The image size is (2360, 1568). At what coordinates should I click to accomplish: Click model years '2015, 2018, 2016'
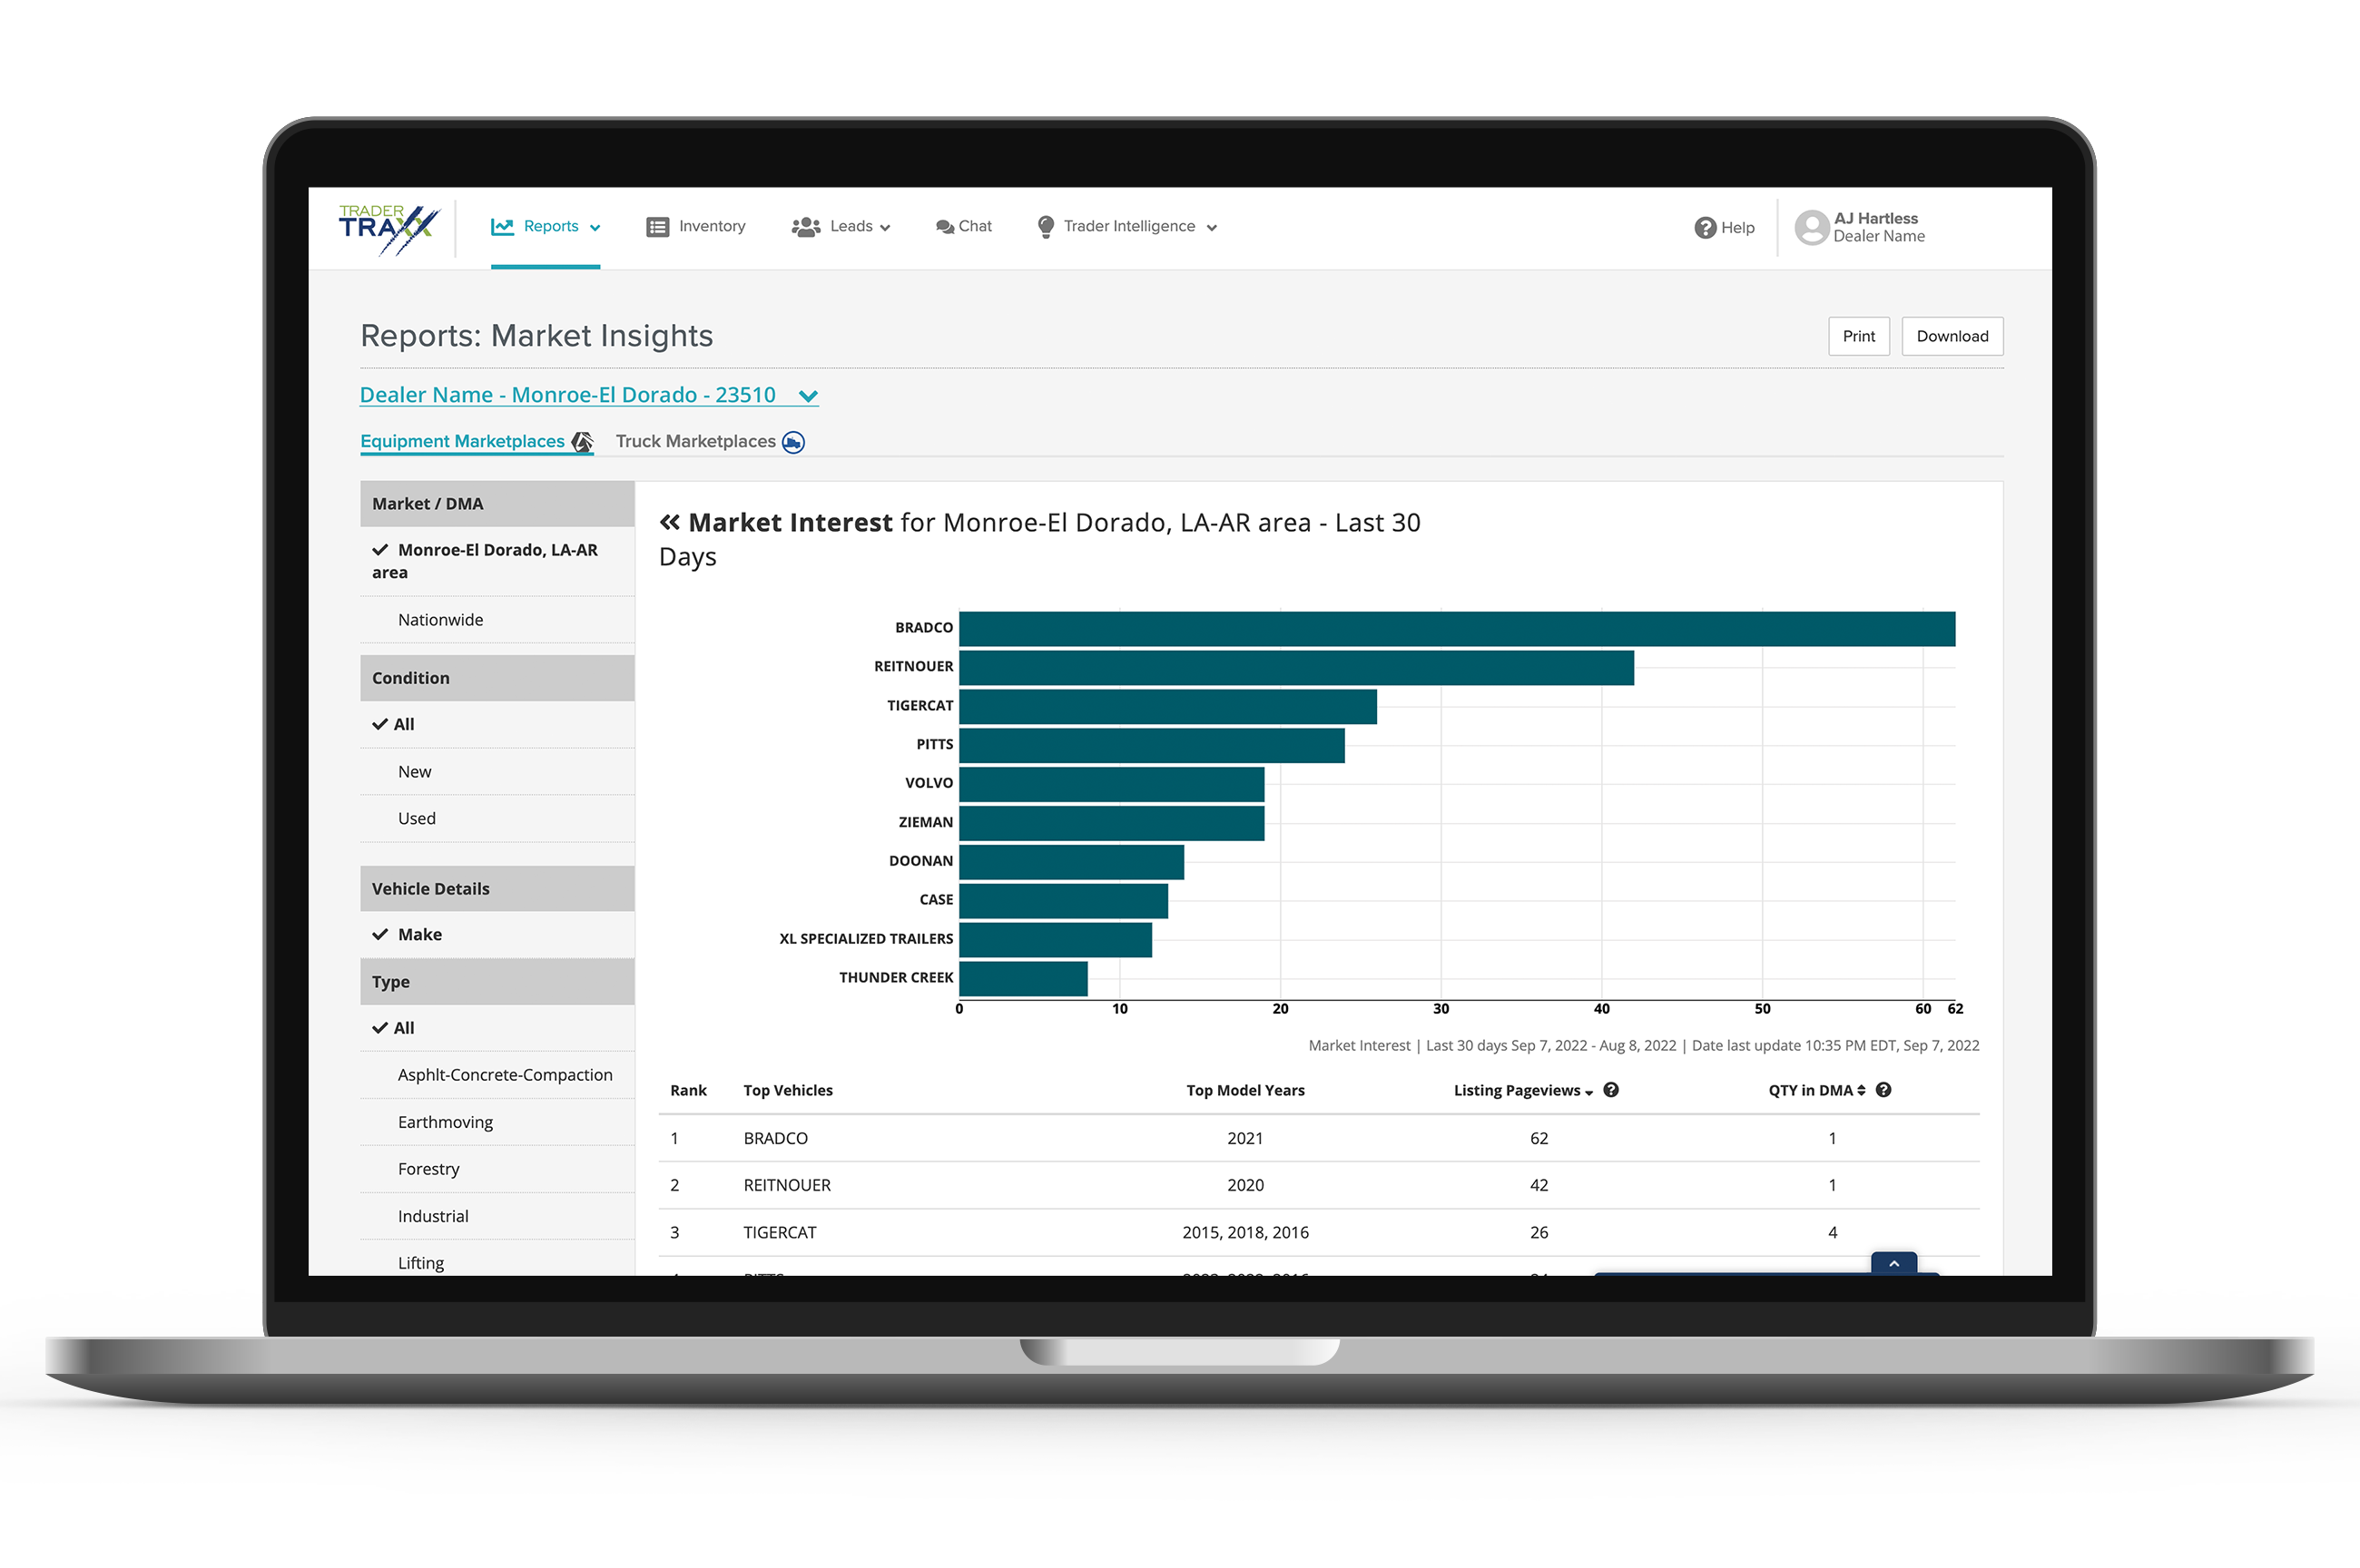[1245, 1232]
